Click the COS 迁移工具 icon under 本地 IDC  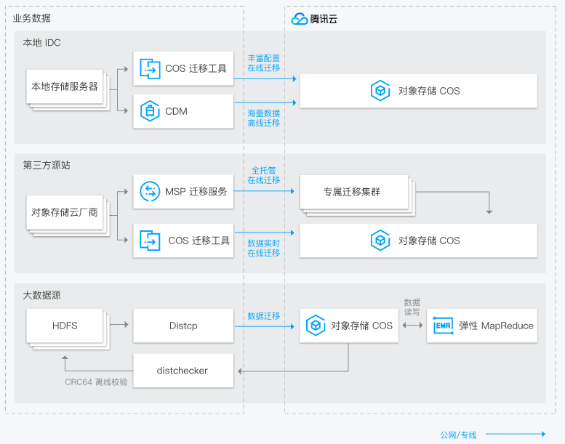coord(150,68)
